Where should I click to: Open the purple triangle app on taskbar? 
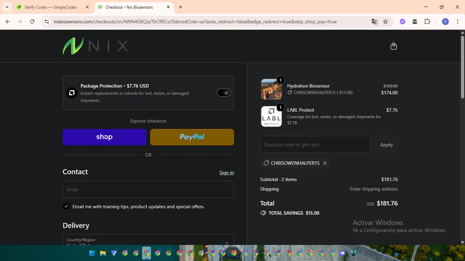click(x=114, y=253)
